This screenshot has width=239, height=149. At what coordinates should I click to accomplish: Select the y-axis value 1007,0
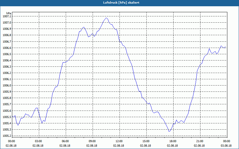coord(7,23)
